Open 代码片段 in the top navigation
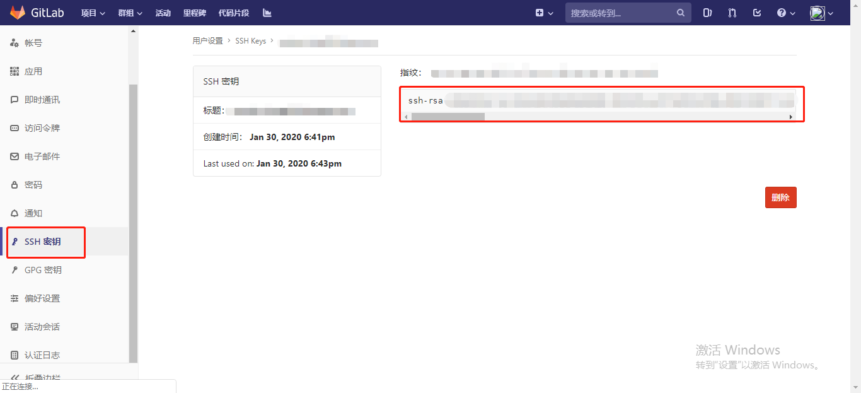861x393 pixels. 234,13
